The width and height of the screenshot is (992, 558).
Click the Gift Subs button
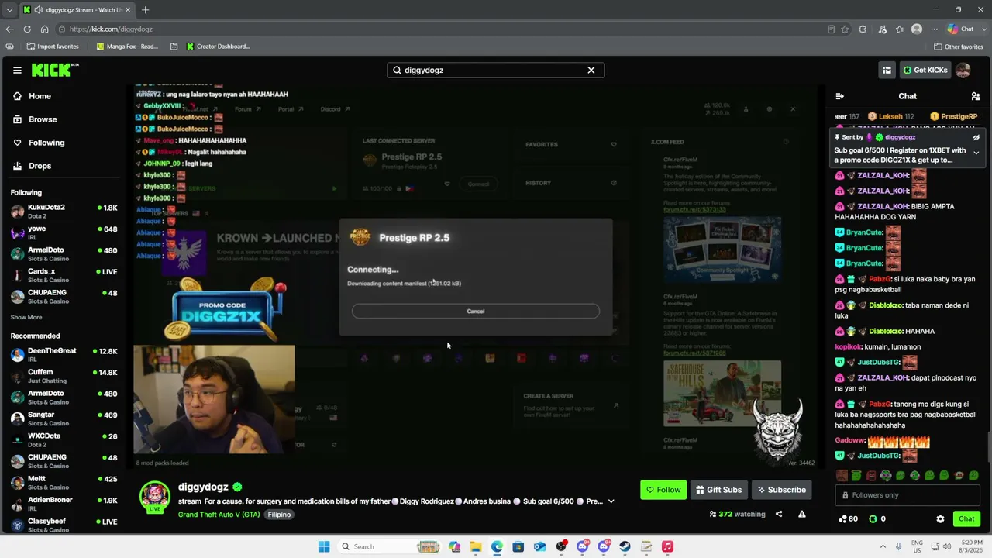click(718, 490)
